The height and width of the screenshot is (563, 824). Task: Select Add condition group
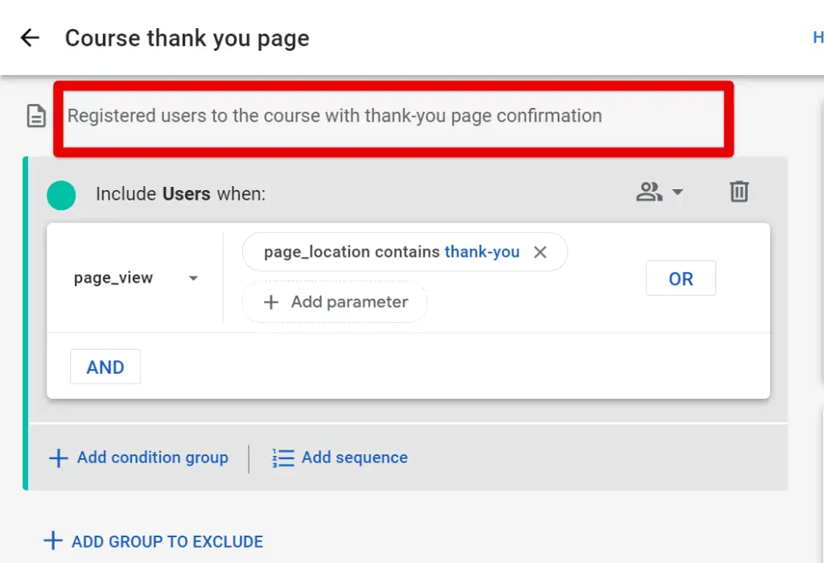151,457
